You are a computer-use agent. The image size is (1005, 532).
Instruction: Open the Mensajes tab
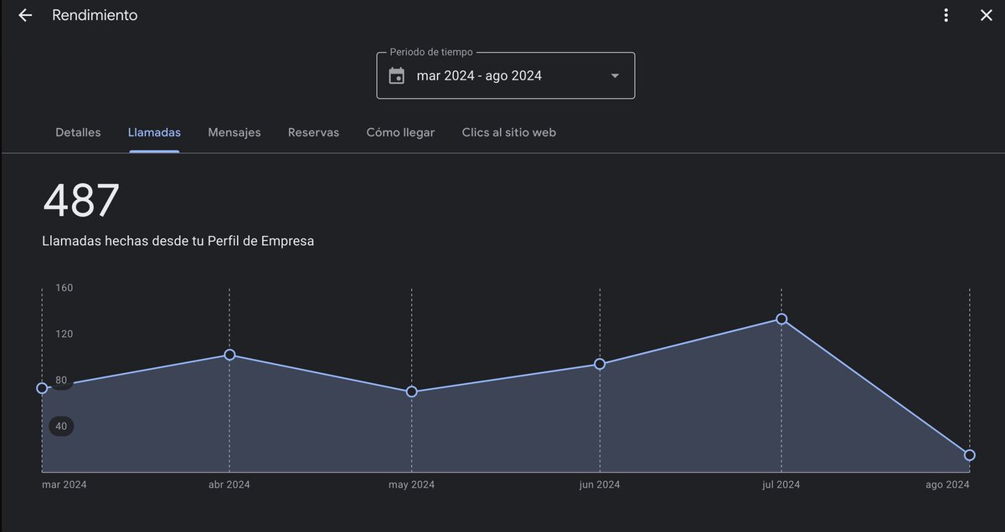[234, 132]
